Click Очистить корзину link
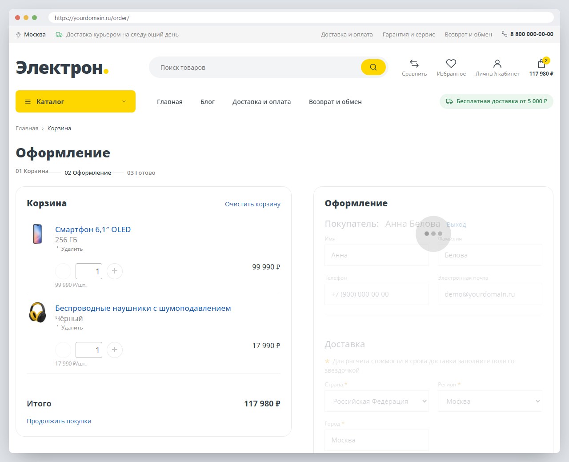Viewport: 569px width, 462px height. pos(252,204)
